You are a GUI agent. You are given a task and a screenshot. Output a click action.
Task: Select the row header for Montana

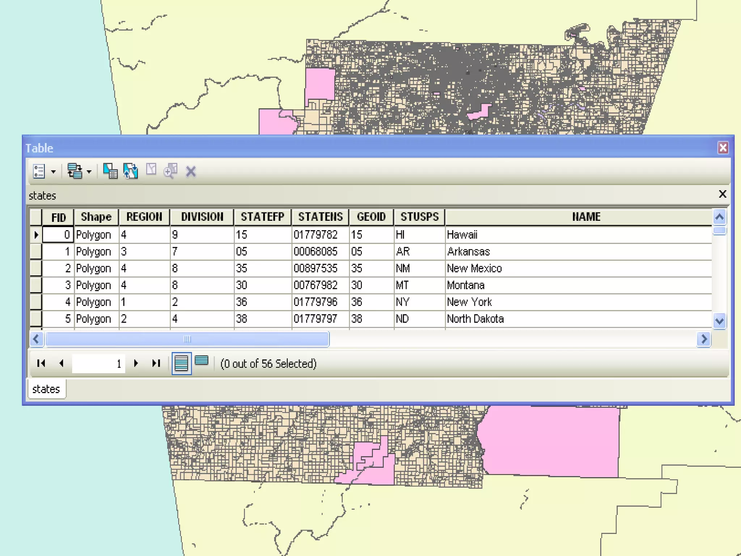[36, 285]
